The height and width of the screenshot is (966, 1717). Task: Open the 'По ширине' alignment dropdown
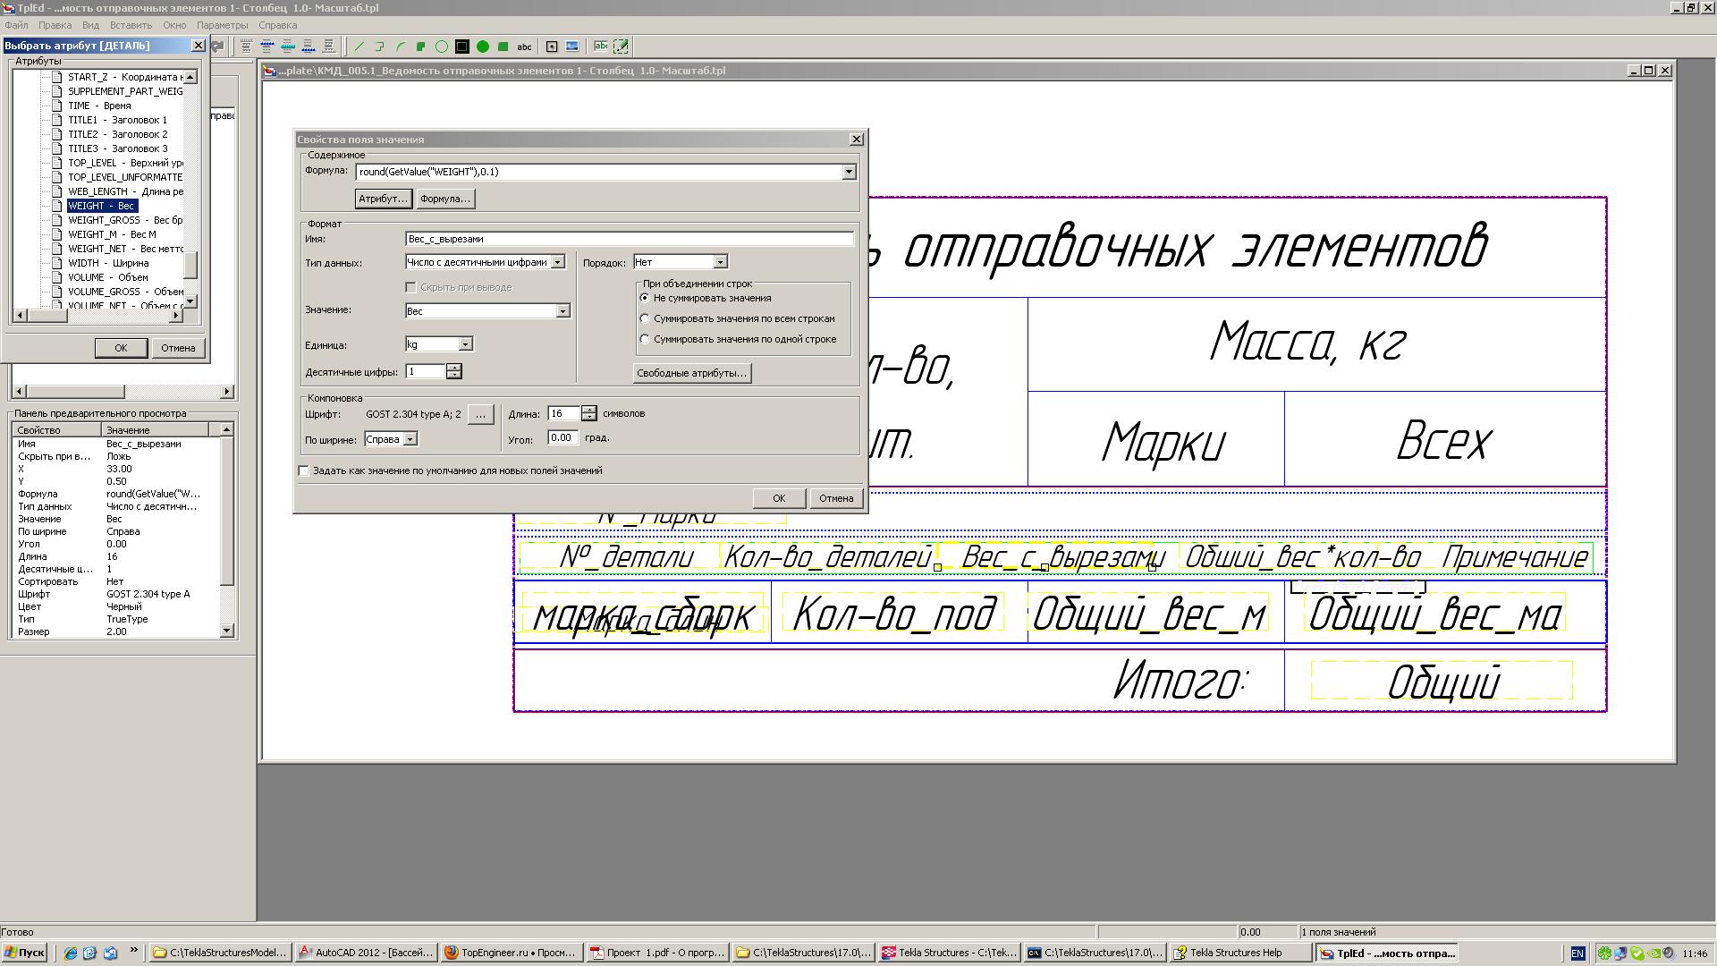click(410, 439)
